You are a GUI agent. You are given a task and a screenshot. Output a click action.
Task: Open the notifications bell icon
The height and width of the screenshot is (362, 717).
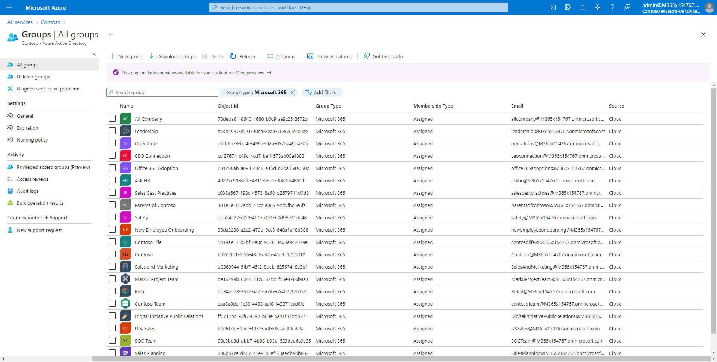pyautogui.click(x=583, y=7)
